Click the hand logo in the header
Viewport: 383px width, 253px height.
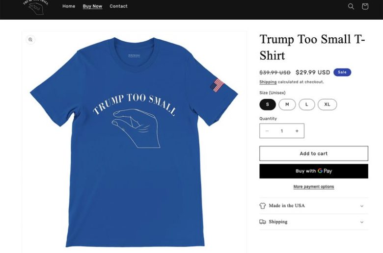click(36, 6)
